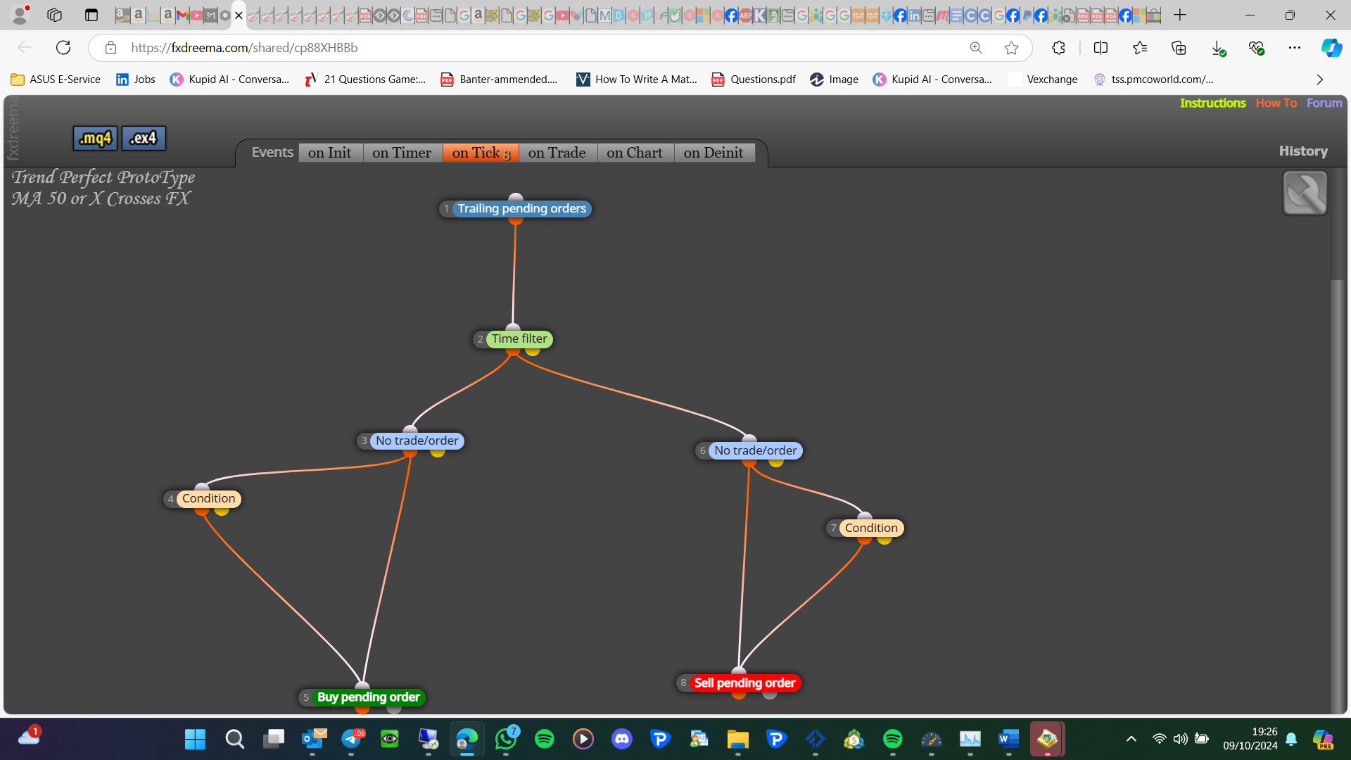
Task: Refresh the fxdreema page
Action: [63, 48]
